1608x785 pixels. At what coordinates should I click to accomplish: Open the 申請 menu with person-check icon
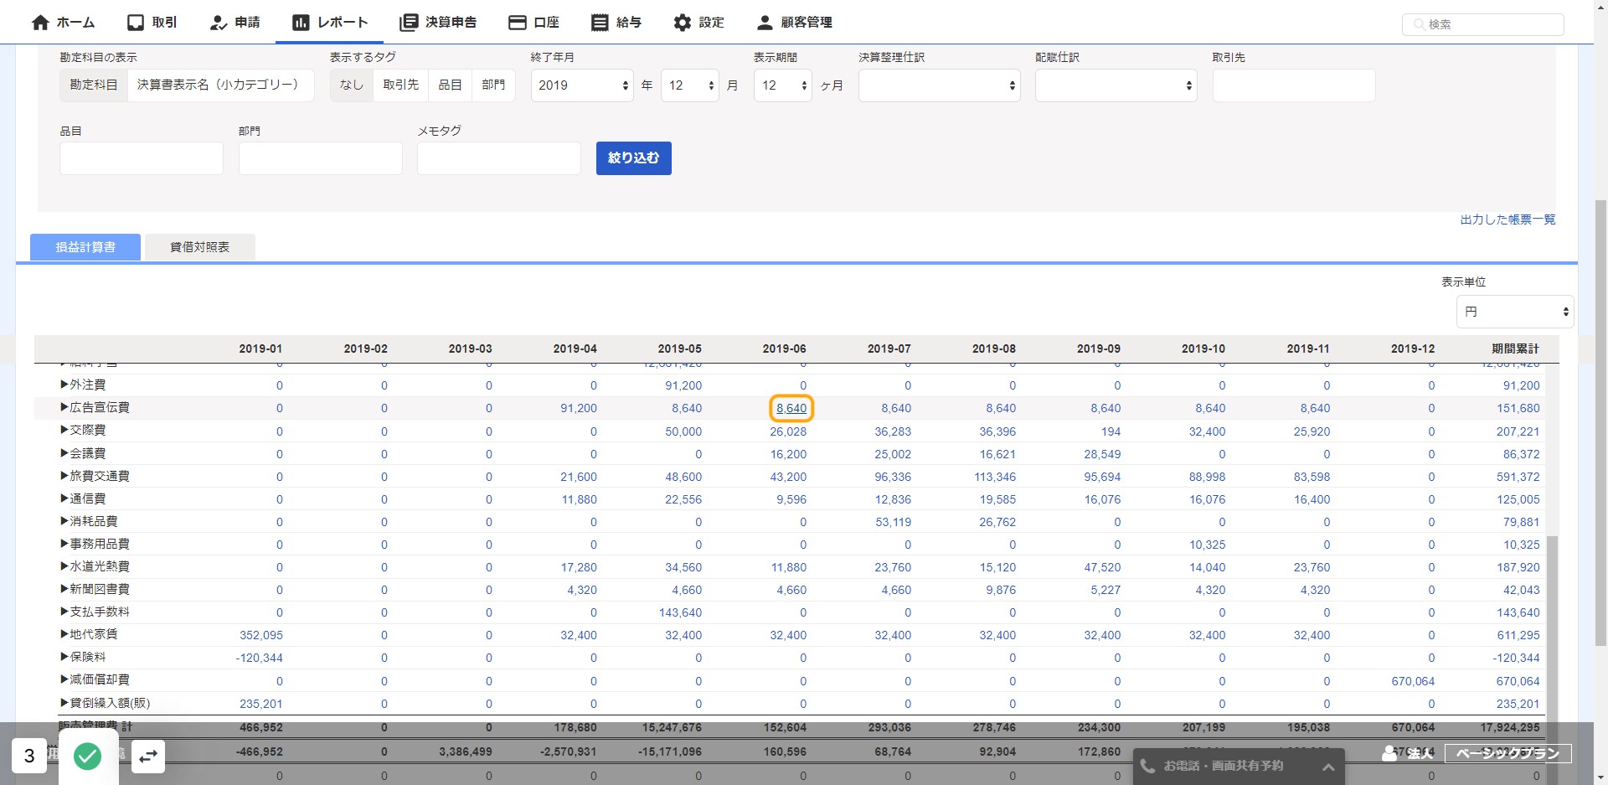(x=219, y=23)
